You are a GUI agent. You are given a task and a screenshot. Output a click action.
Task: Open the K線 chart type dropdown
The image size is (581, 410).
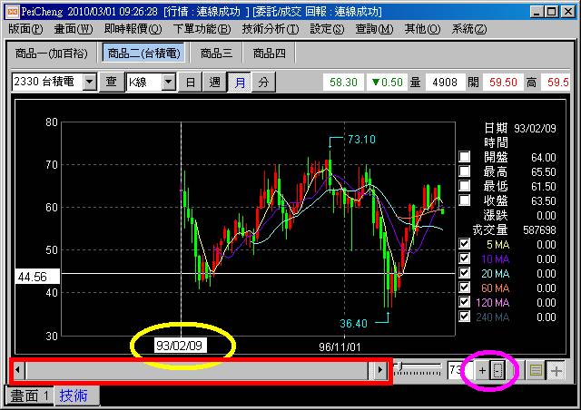[168, 83]
